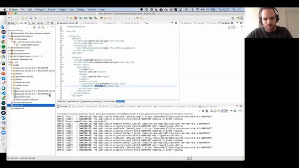Click the Coverage launch toolbar icon

[91, 18]
